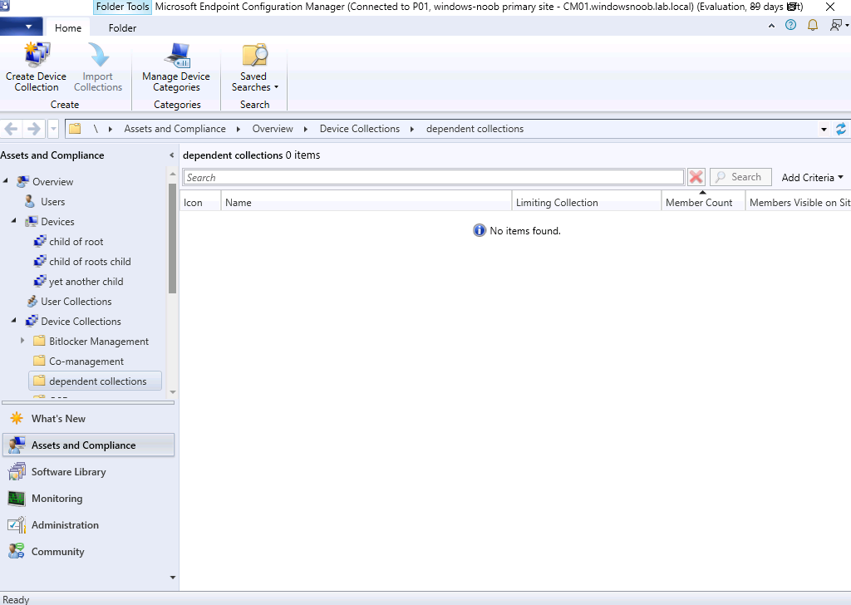
Task: Switch to the Home ribbon tab
Action: (x=68, y=27)
